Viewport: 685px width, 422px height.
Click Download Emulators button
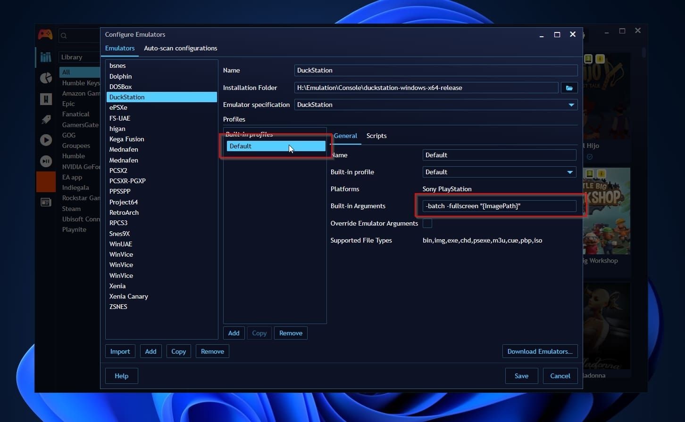coord(540,351)
